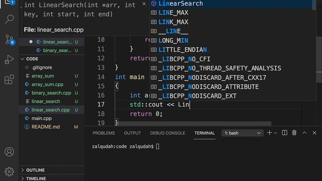Click the 'int main' text in editor
The width and height of the screenshot is (322, 181).
coord(130,77)
